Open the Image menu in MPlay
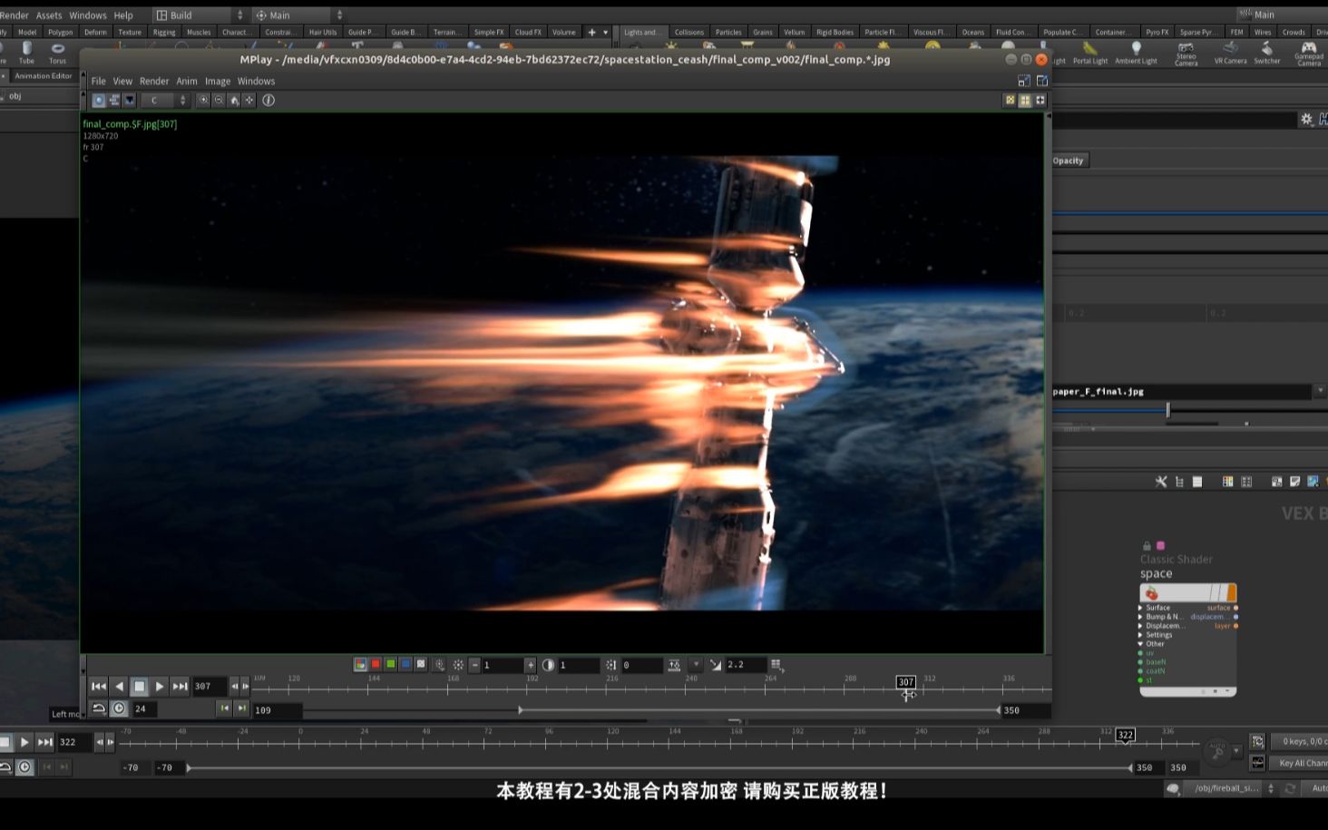 [218, 81]
